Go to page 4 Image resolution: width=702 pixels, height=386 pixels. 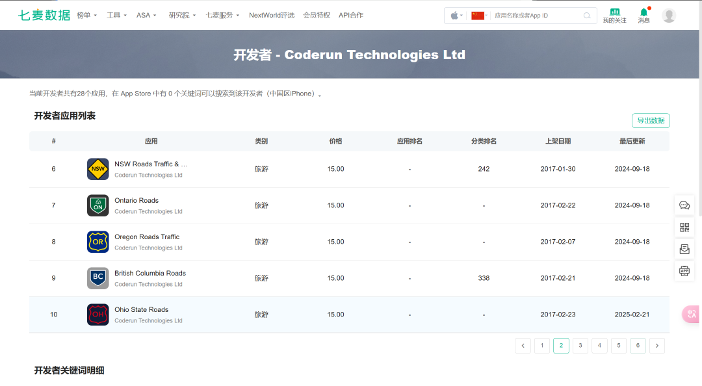[599, 345]
